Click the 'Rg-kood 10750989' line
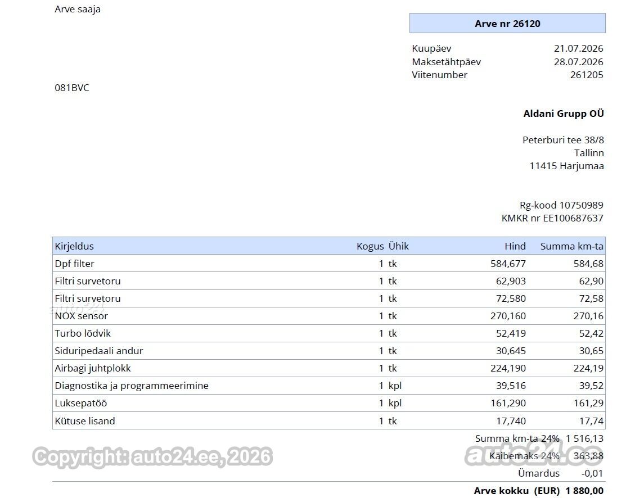The width and height of the screenshot is (635, 498). 561,205
